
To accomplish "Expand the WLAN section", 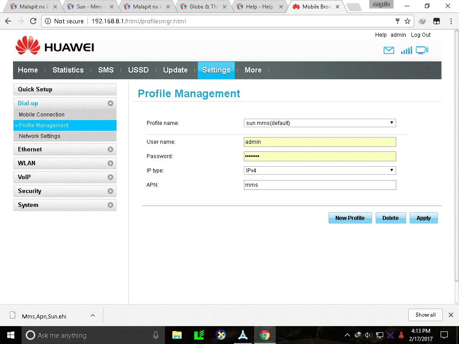I will tap(110, 163).
